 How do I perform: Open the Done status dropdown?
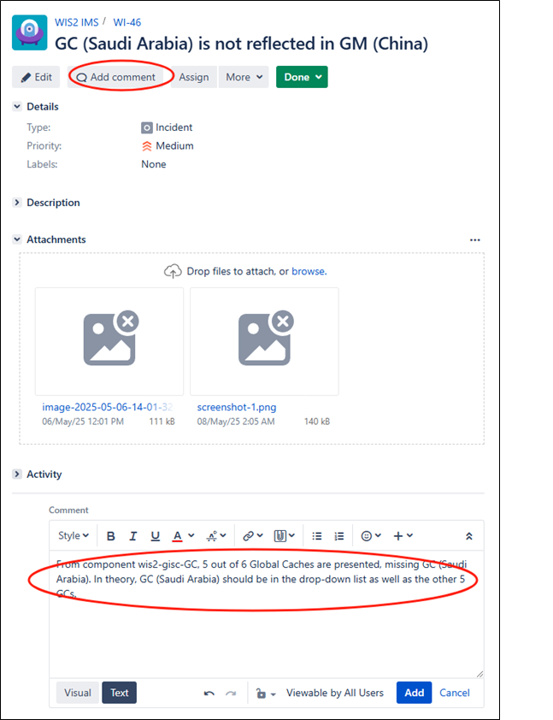point(302,77)
